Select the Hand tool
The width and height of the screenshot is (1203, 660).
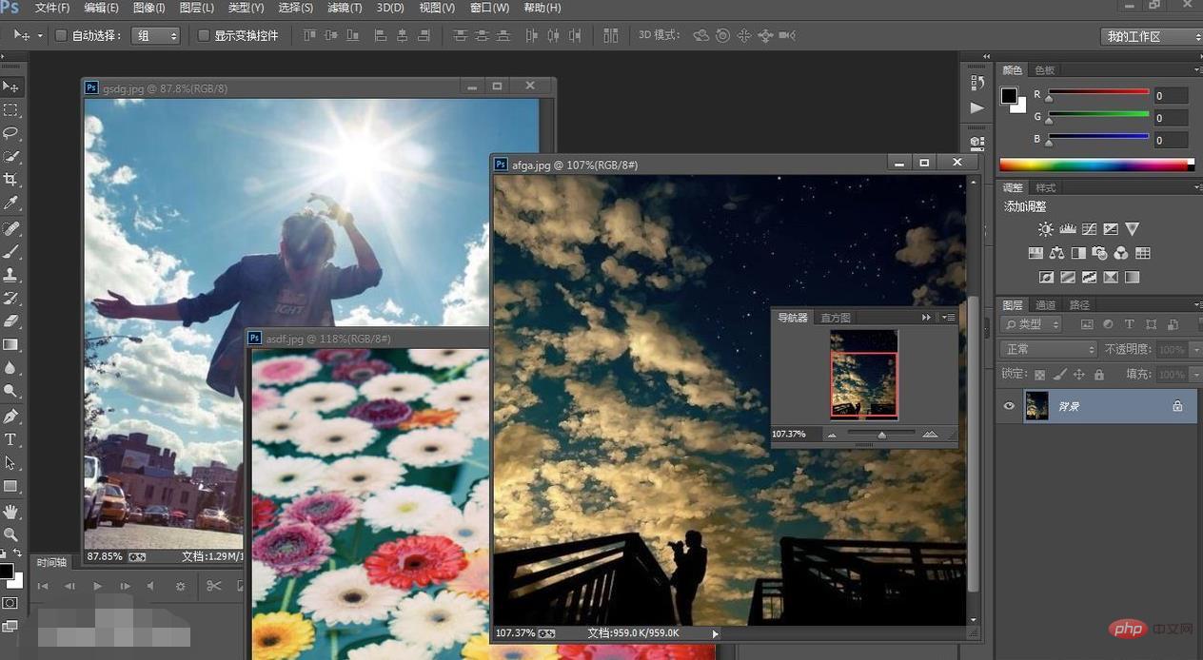[10, 512]
